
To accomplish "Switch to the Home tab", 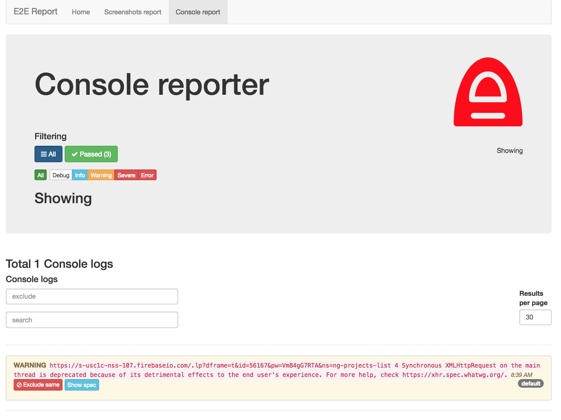I will tap(80, 12).
